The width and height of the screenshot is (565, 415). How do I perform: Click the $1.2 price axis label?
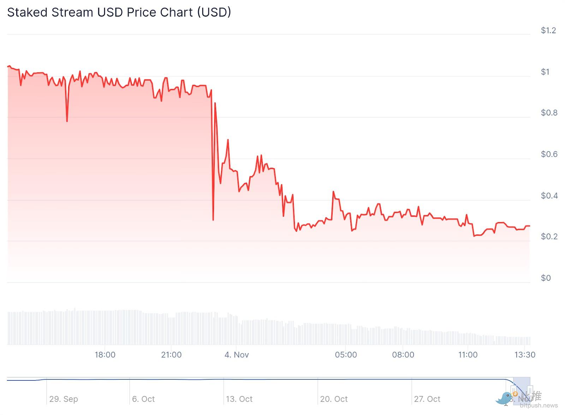point(548,30)
